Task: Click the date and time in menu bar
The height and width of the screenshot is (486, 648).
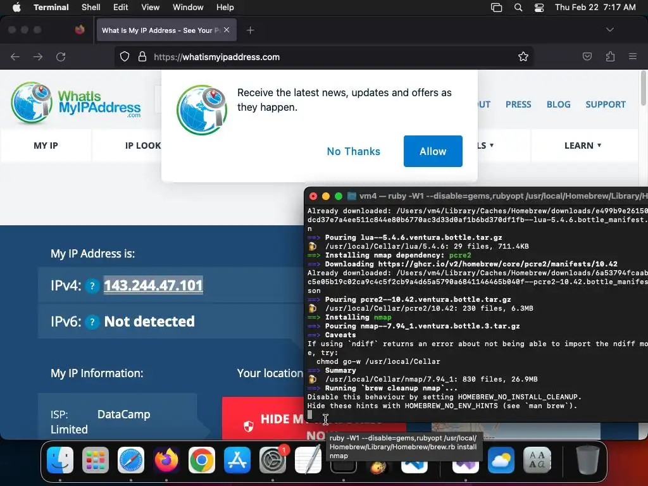Action: (595, 7)
